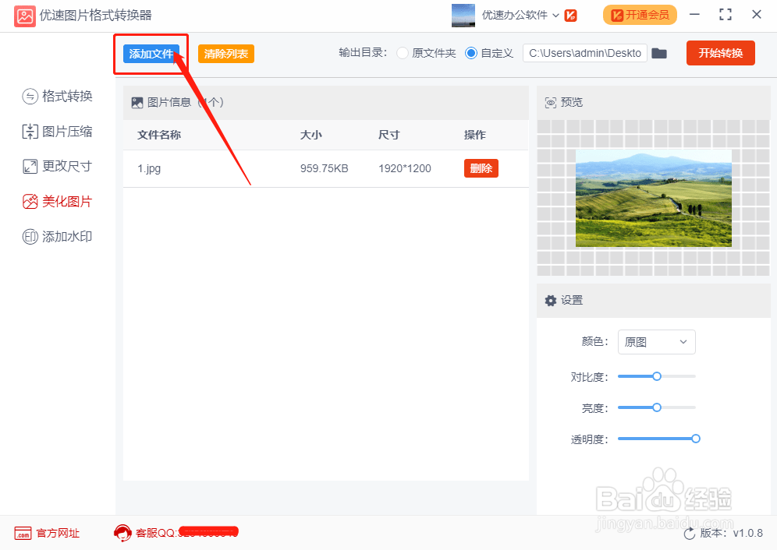This screenshot has height=550, width=777.
Task: Click the landscape preview image
Action: coord(654,199)
